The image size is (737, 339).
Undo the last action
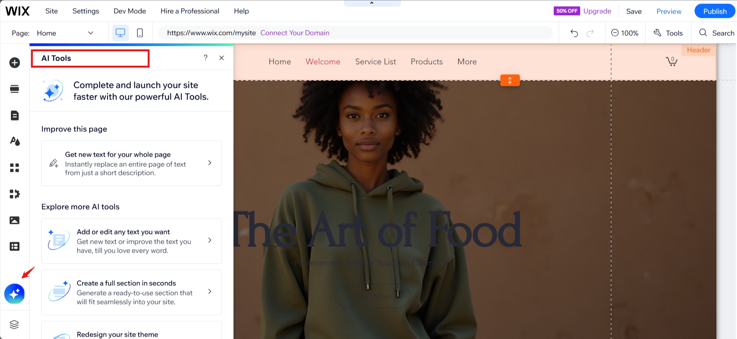point(574,33)
